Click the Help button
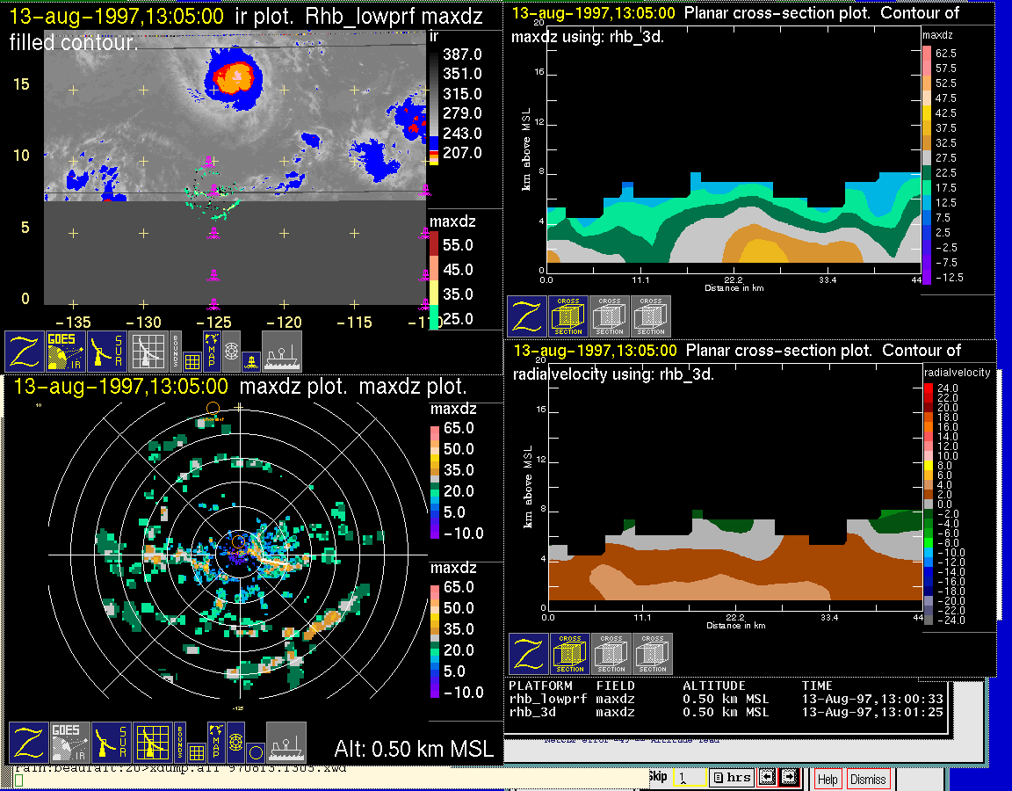 (828, 779)
